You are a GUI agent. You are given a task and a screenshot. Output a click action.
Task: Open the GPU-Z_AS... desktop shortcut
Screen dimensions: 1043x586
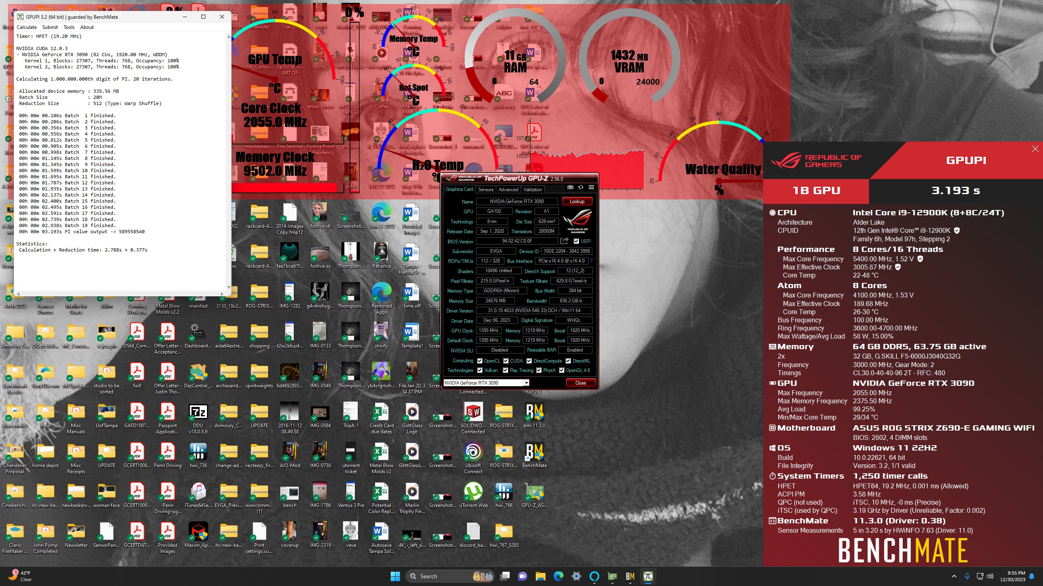click(x=534, y=496)
